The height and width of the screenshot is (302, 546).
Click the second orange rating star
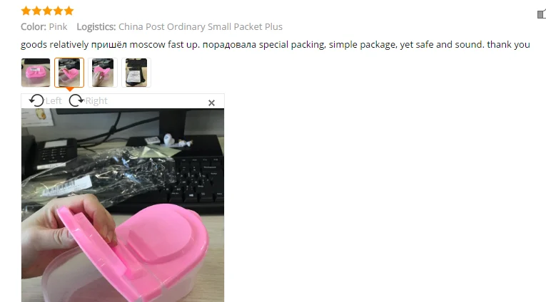coord(37,11)
